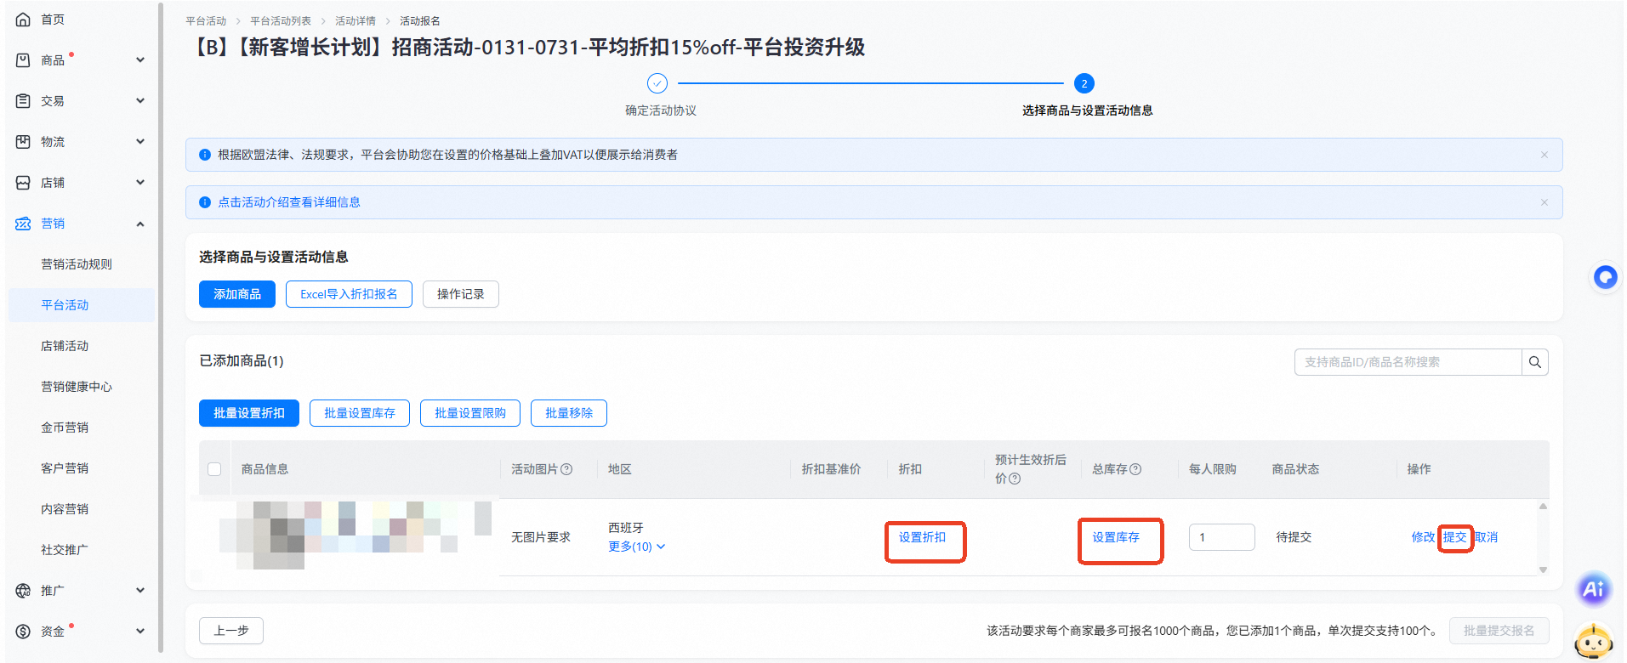
Task: Focus the product ID search field
Action: 1408,362
